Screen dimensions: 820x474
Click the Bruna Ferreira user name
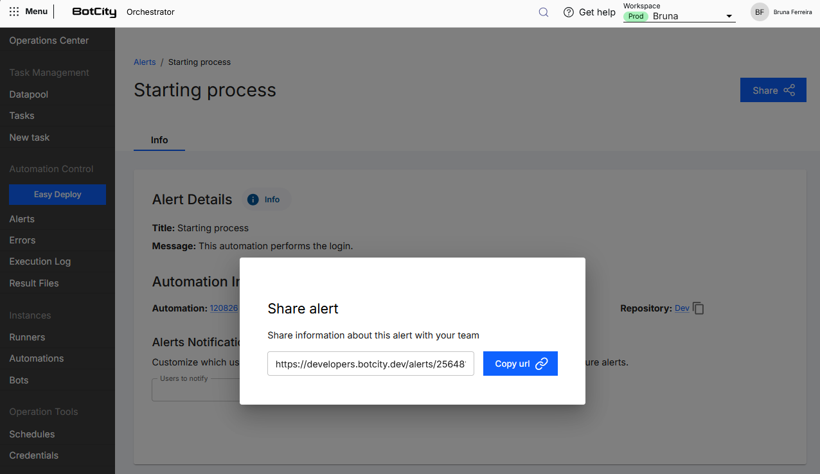pos(792,12)
